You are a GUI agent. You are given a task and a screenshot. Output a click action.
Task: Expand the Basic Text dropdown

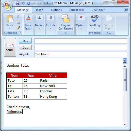click(28, 24)
